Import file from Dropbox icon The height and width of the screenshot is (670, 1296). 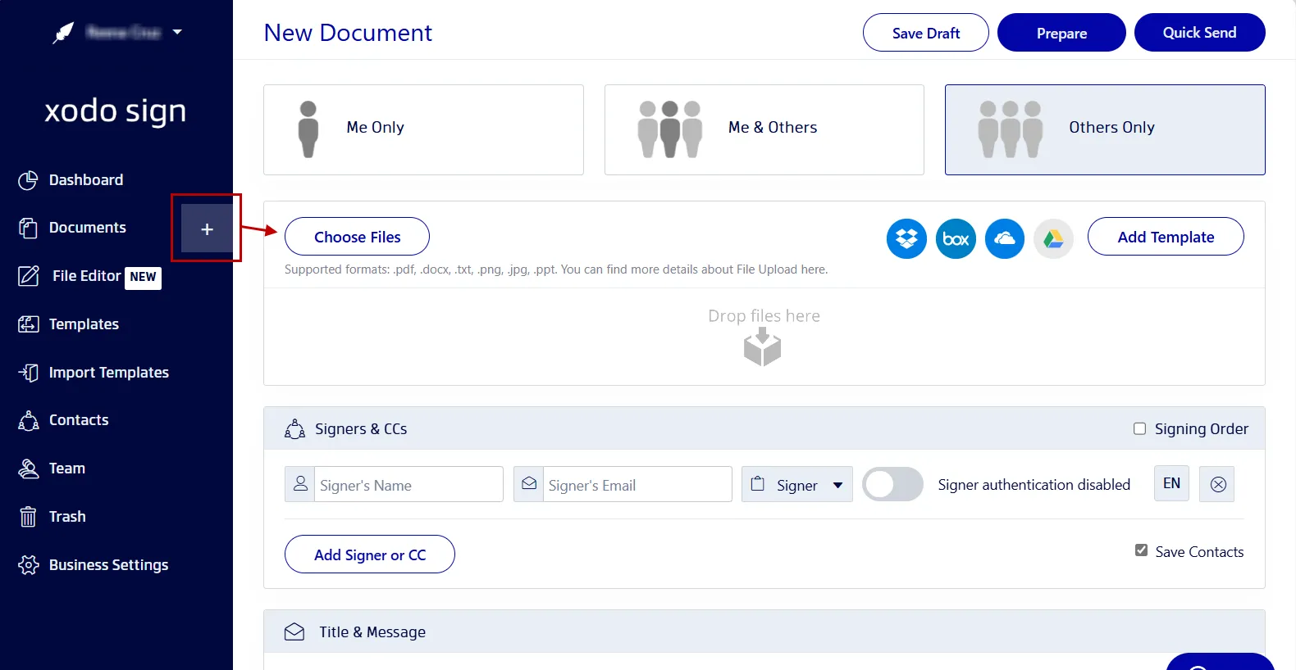[906, 239]
